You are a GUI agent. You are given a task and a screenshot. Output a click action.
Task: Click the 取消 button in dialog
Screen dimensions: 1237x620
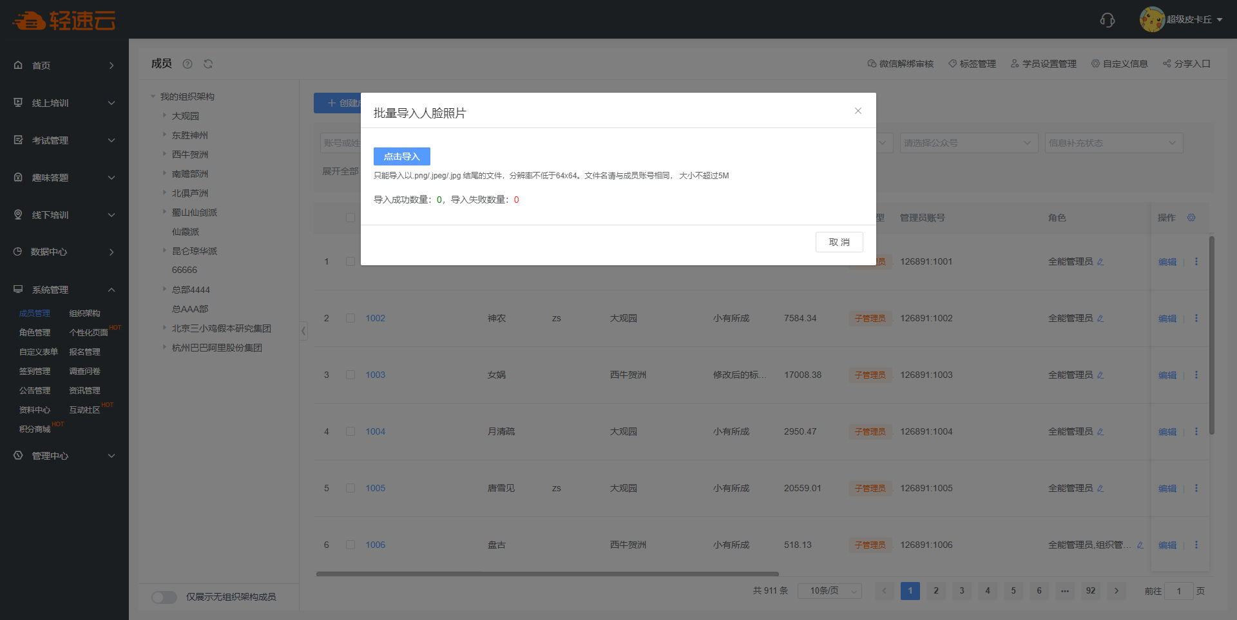[x=839, y=242]
